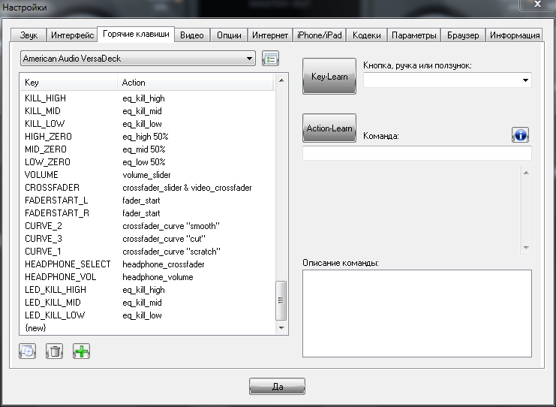Open the Опции tab

pyautogui.click(x=229, y=35)
